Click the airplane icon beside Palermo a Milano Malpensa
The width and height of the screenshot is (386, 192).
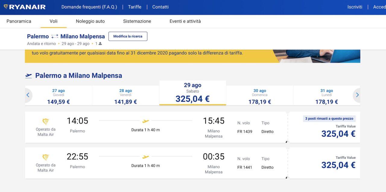tap(29, 76)
